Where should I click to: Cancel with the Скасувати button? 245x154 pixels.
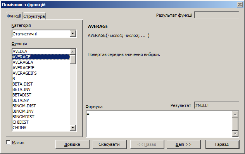[109, 144]
